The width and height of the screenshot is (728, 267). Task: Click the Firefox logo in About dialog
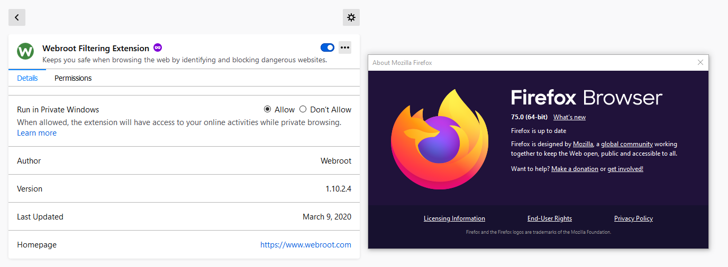(x=440, y=139)
